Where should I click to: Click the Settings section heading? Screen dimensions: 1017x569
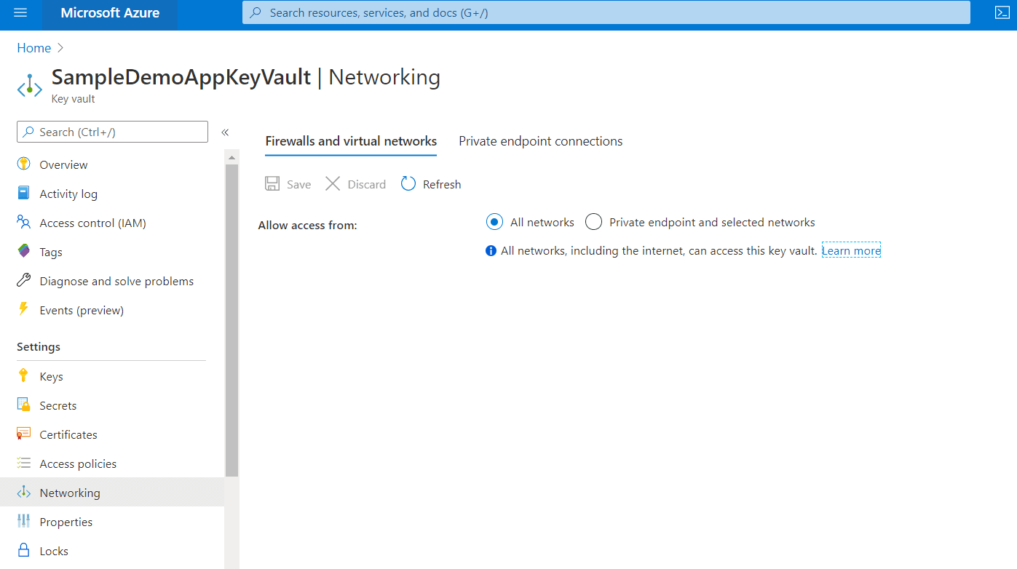[x=39, y=346]
